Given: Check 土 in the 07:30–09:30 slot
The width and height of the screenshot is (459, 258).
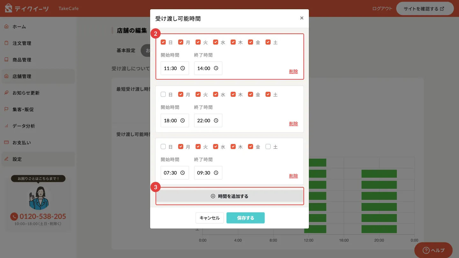Looking at the screenshot, I should point(268,147).
